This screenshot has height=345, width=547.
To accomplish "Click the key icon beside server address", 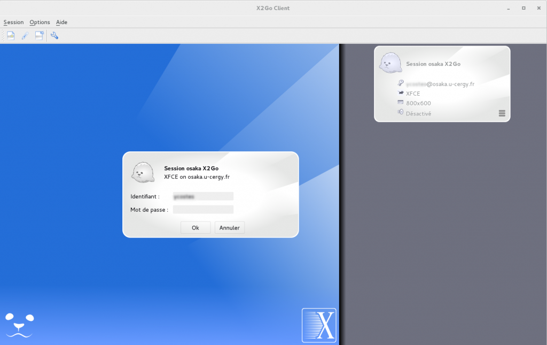I will pyautogui.click(x=401, y=83).
